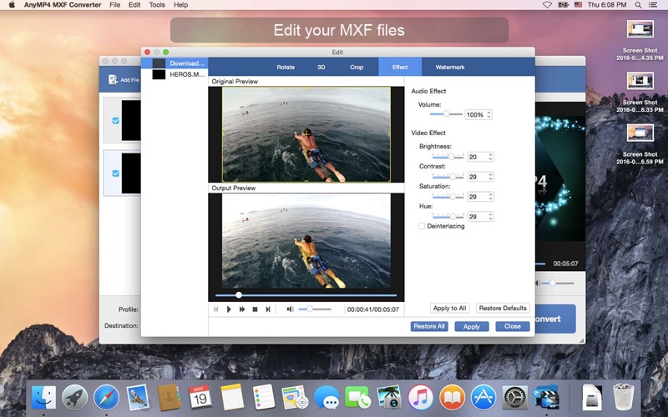The image size is (668, 417).
Task: Open the Tools menu
Action: pyautogui.click(x=157, y=5)
